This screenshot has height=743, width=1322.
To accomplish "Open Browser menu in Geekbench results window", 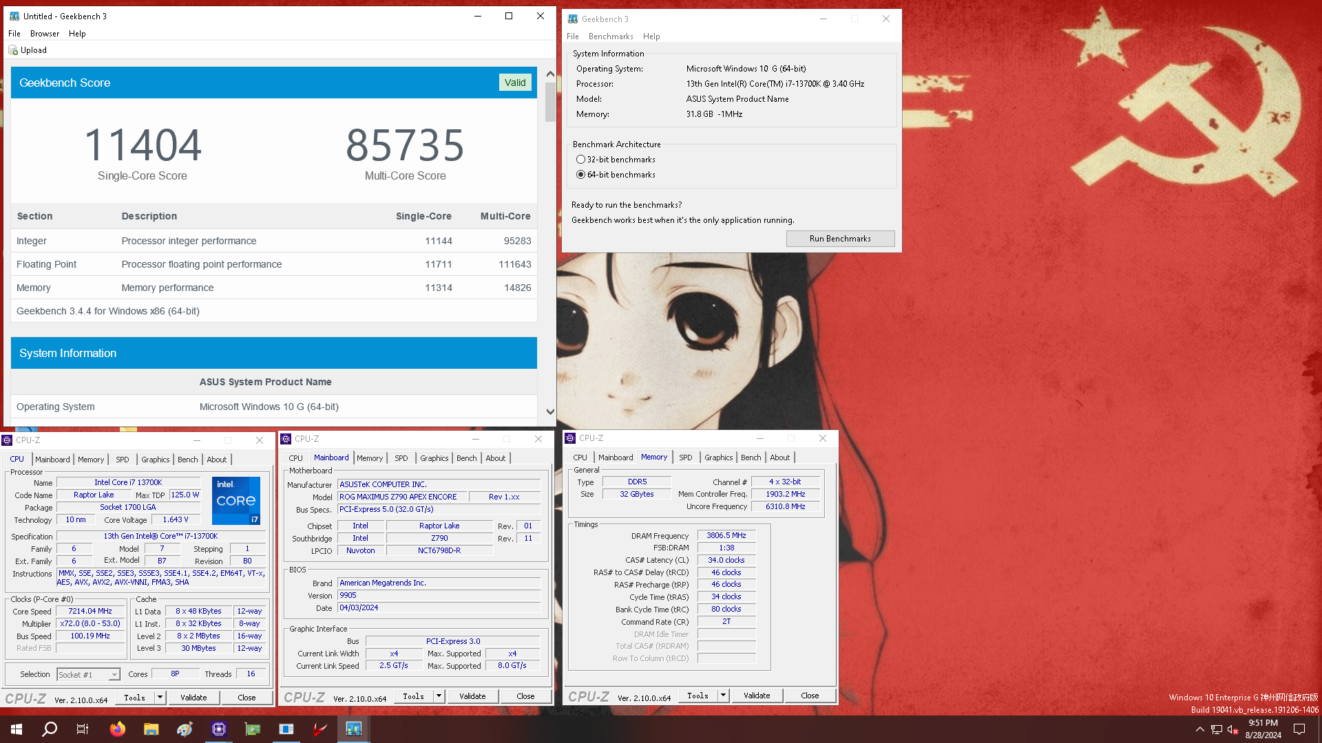I will tap(45, 34).
